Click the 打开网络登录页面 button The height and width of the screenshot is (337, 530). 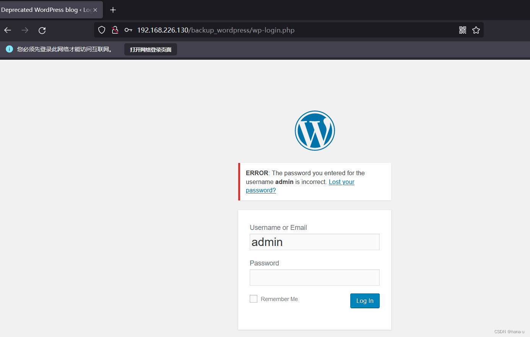[151, 49]
